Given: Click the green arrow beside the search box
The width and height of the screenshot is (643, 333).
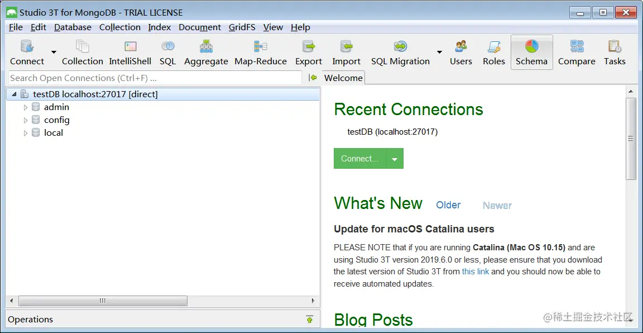Looking at the screenshot, I should (313, 78).
